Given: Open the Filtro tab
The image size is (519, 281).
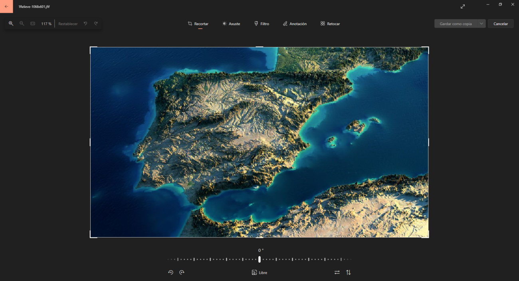Looking at the screenshot, I should [261, 24].
